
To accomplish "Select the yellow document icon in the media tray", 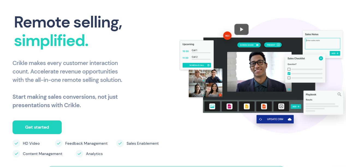I will pos(246,106).
